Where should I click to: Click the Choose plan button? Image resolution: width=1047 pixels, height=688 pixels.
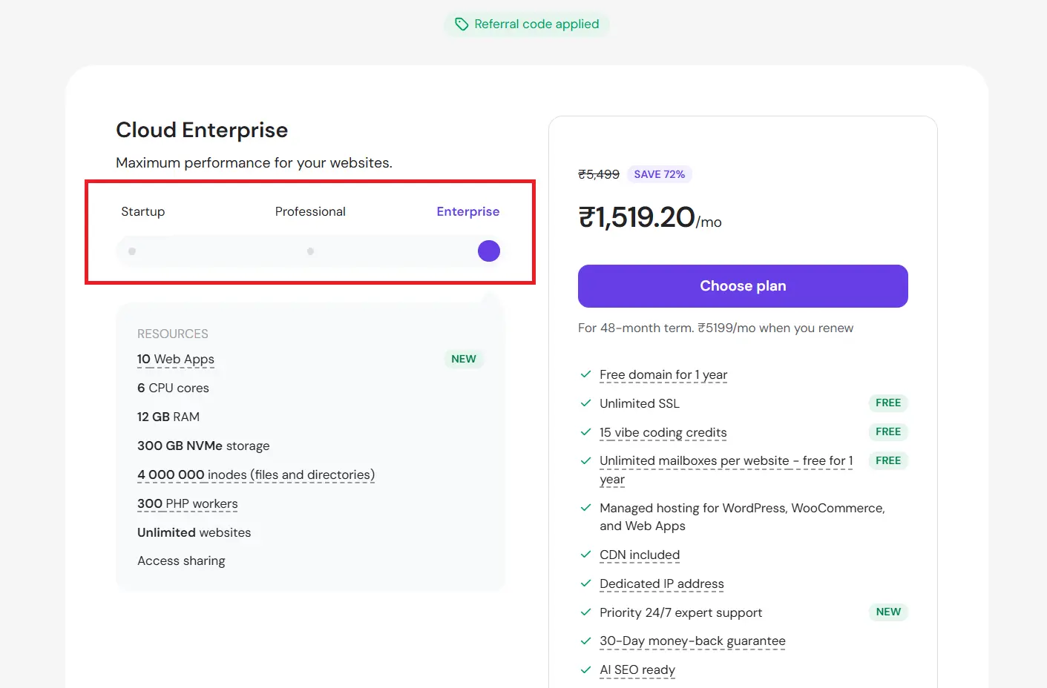pos(743,286)
